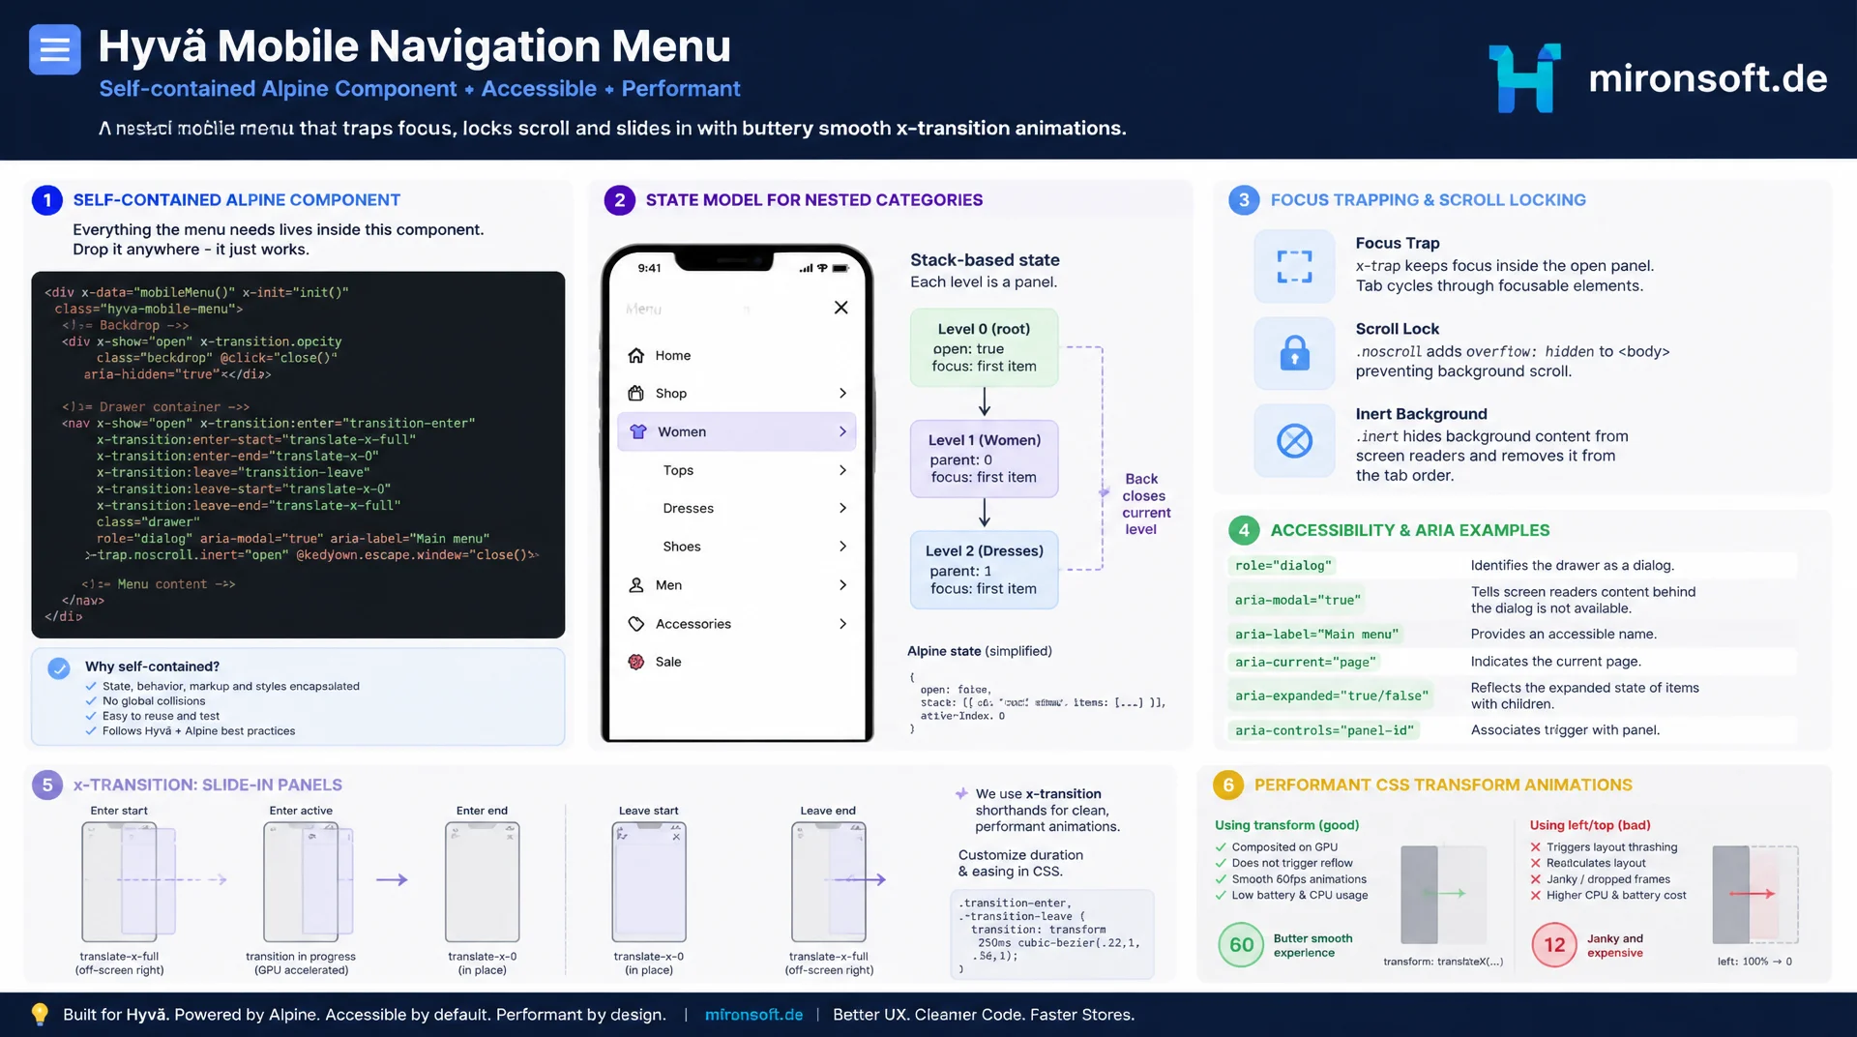Viewport: 1857px width, 1037px height.
Task: Click the phone battery status icon
Action: point(840,268)
